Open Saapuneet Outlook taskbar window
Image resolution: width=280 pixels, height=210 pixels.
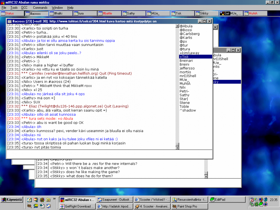(x=114, y=200)
